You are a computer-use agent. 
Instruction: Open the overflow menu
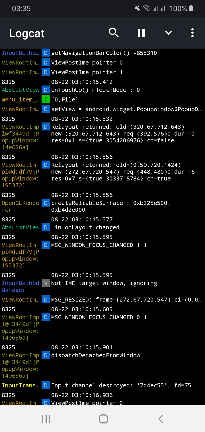click(x=192, y=32)
